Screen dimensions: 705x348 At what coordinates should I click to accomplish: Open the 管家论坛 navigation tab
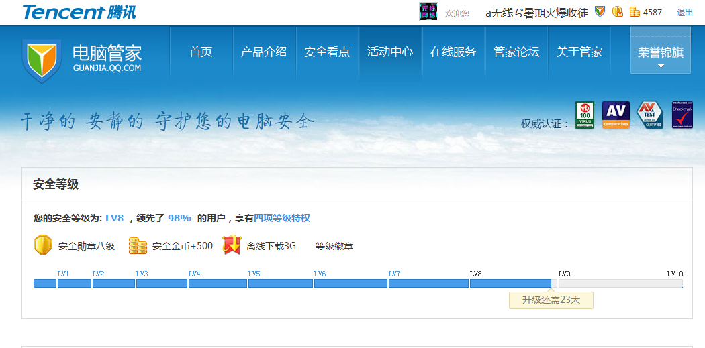[516, 52]
